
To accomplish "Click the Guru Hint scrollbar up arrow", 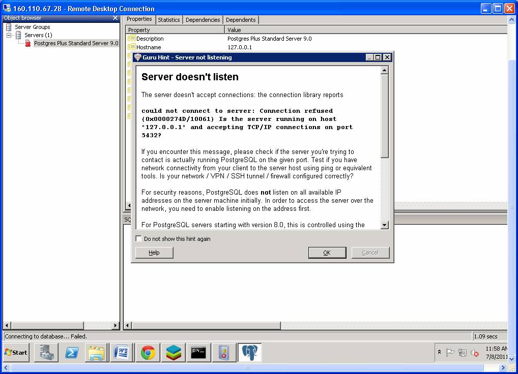I will 384,70.
